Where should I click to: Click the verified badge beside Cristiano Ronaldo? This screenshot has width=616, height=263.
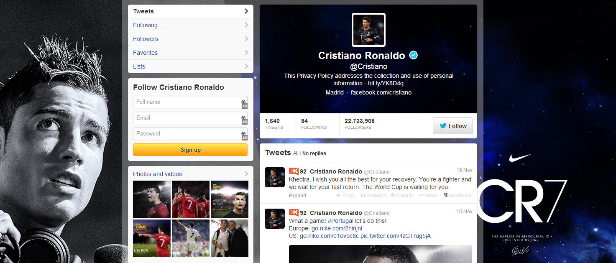point(413,56)
